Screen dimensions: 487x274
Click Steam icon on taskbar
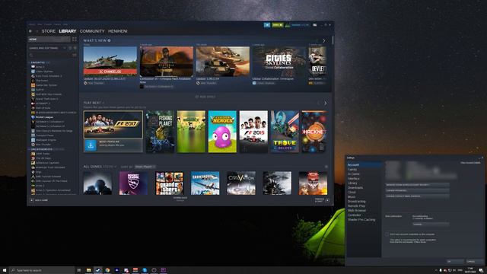pyautogui.click(x=98, y=270)
